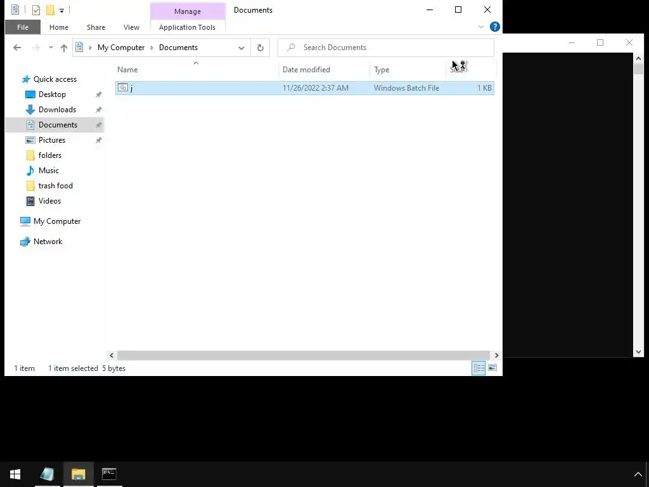The width and height of the screenshot is (649, 487).
Task: Open the Application Tools tab
Action: [187, 27]
